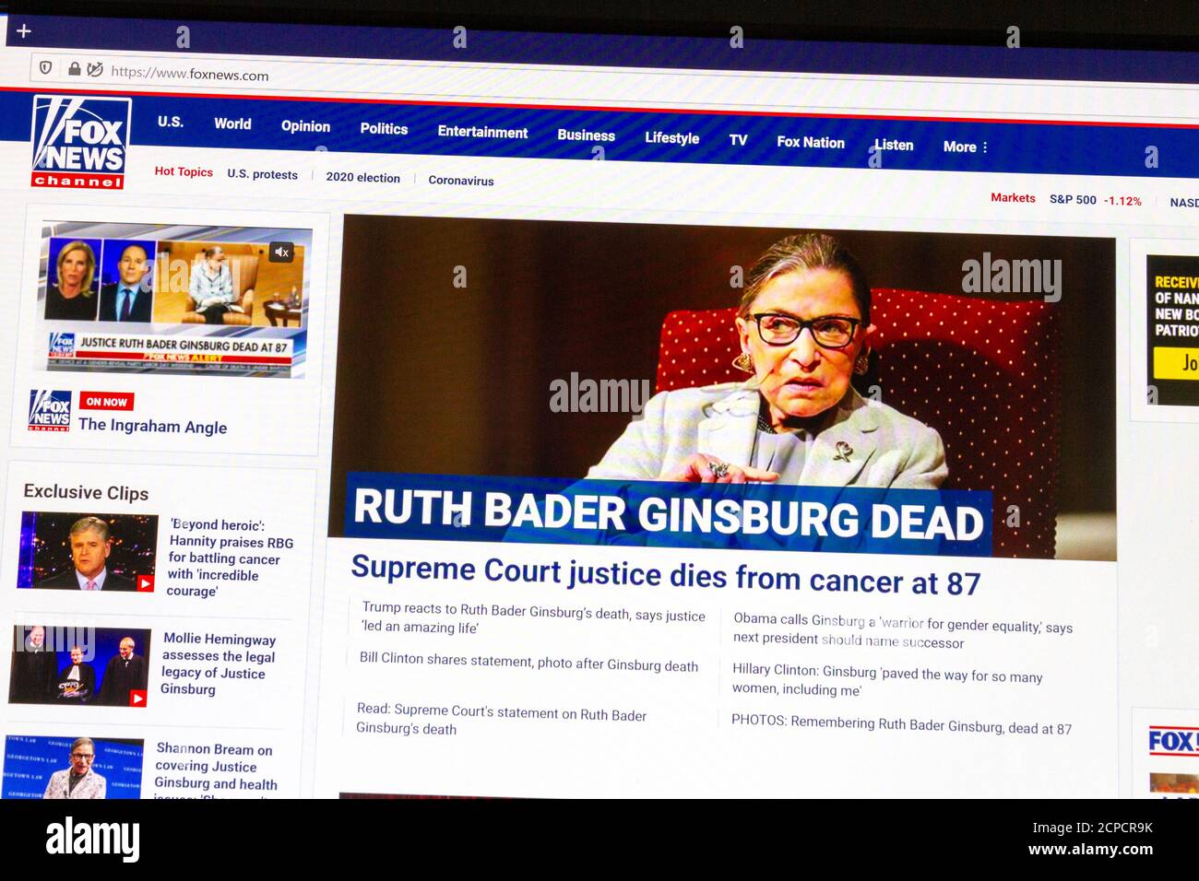
Task: Open the U.S. protests hot topic
Action: [262, 174]
